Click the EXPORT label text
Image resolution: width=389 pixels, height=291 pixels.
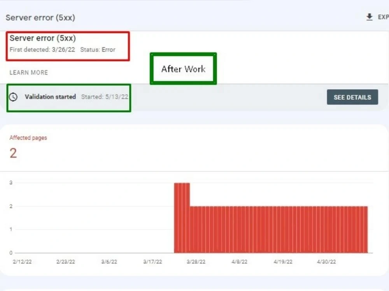pos(383,17)
